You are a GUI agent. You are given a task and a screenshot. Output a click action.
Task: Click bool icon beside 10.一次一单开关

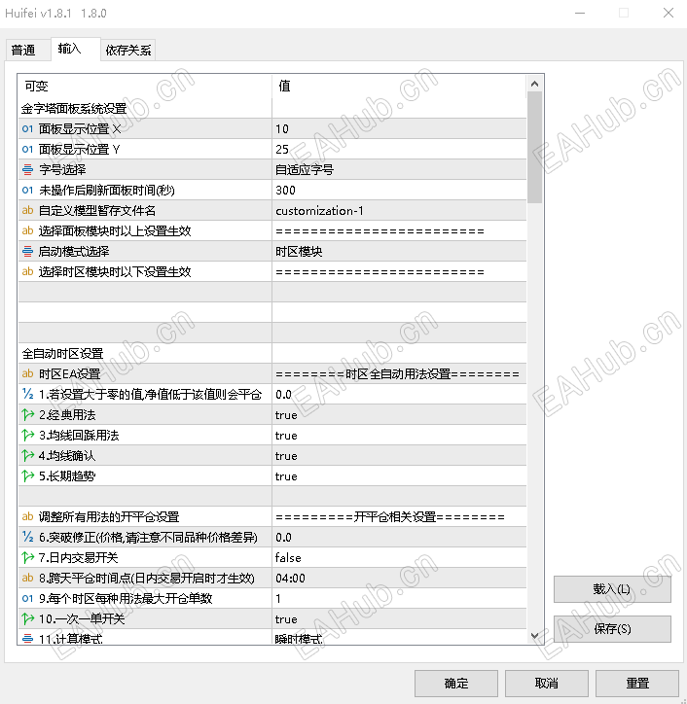[27, 618]
